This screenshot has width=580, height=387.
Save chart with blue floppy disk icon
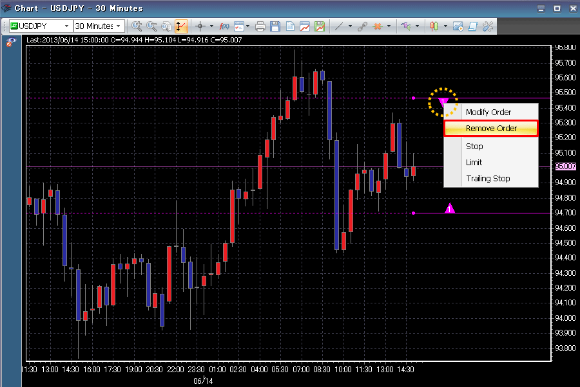pyautogui.click(x=275, y=26)
